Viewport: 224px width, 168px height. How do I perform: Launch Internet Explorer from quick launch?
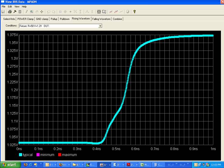click(30, 165)
